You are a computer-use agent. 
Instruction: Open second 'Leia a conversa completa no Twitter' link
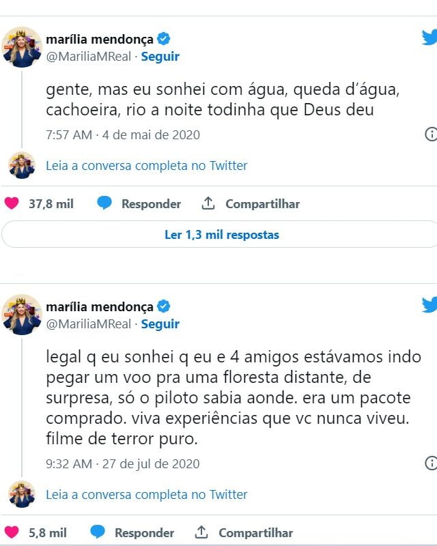pos(147,494)
